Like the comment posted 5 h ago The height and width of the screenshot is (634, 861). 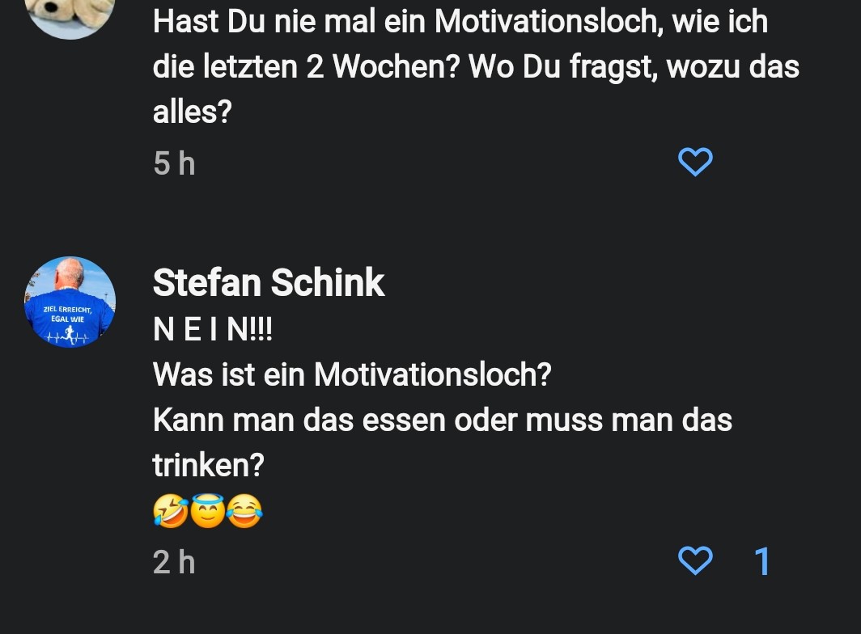click(x=694, y=162)
